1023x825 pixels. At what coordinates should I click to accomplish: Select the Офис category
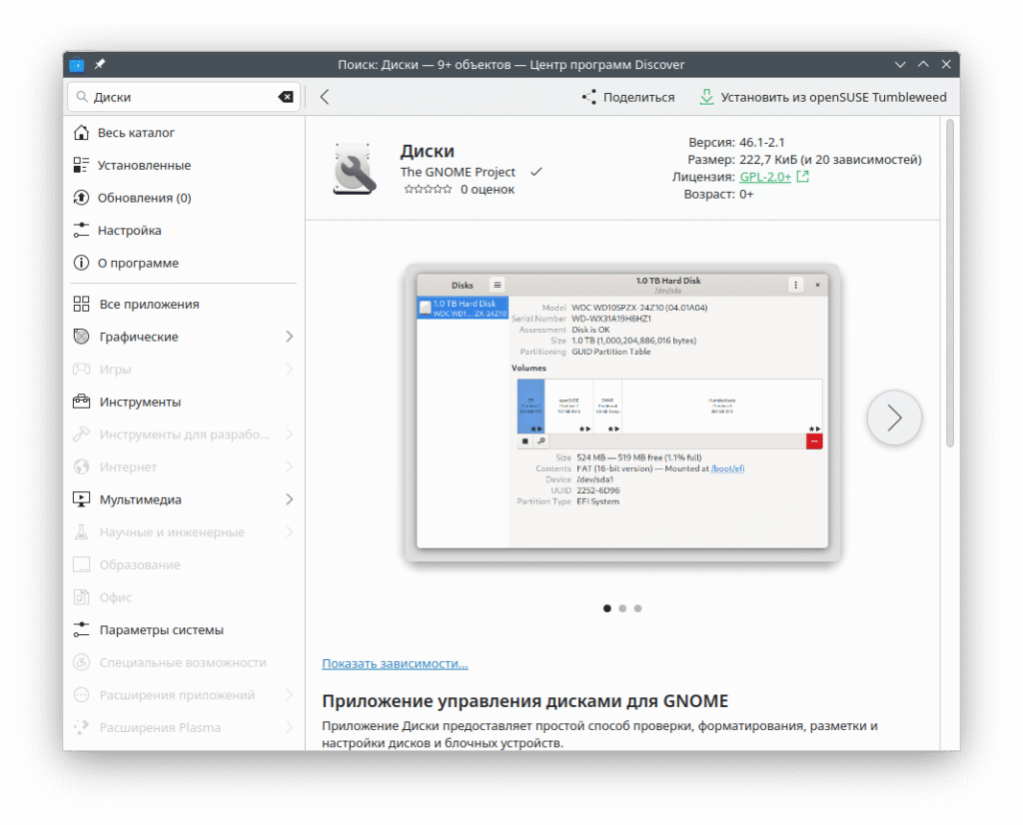tap(184, 597)
